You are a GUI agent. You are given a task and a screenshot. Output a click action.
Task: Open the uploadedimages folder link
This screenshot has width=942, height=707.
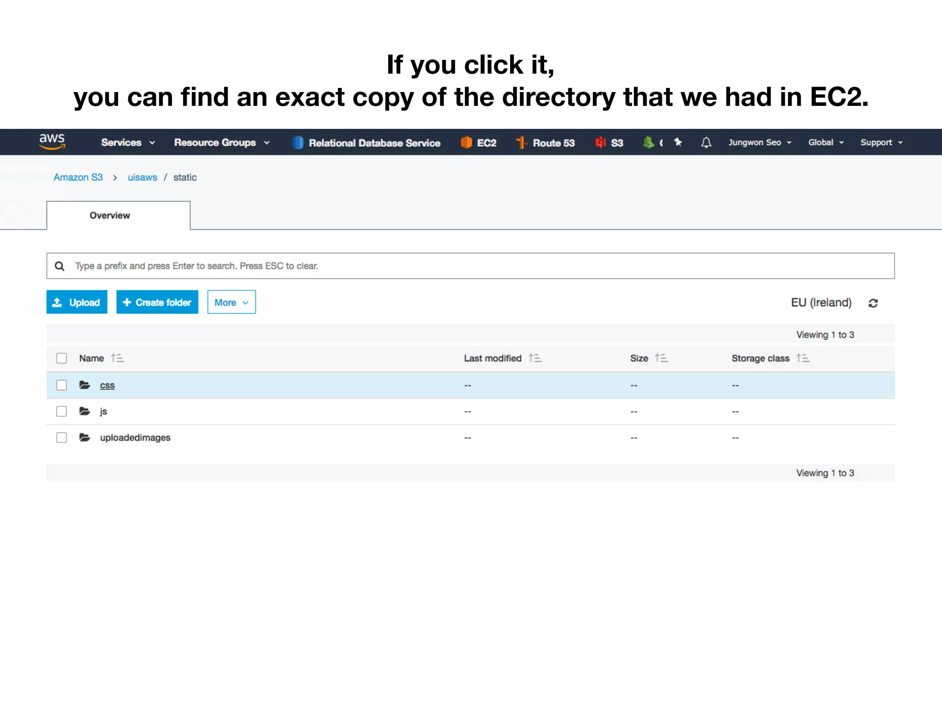[135, 438]
